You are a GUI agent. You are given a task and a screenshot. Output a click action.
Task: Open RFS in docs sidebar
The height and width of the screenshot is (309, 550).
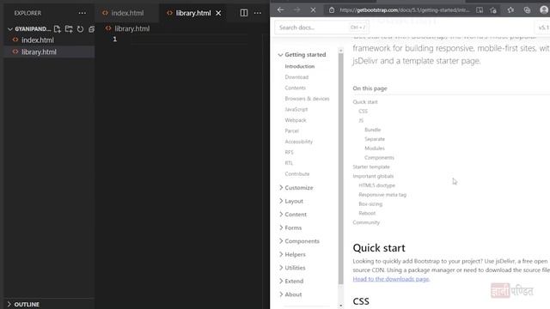pos(289,153)
